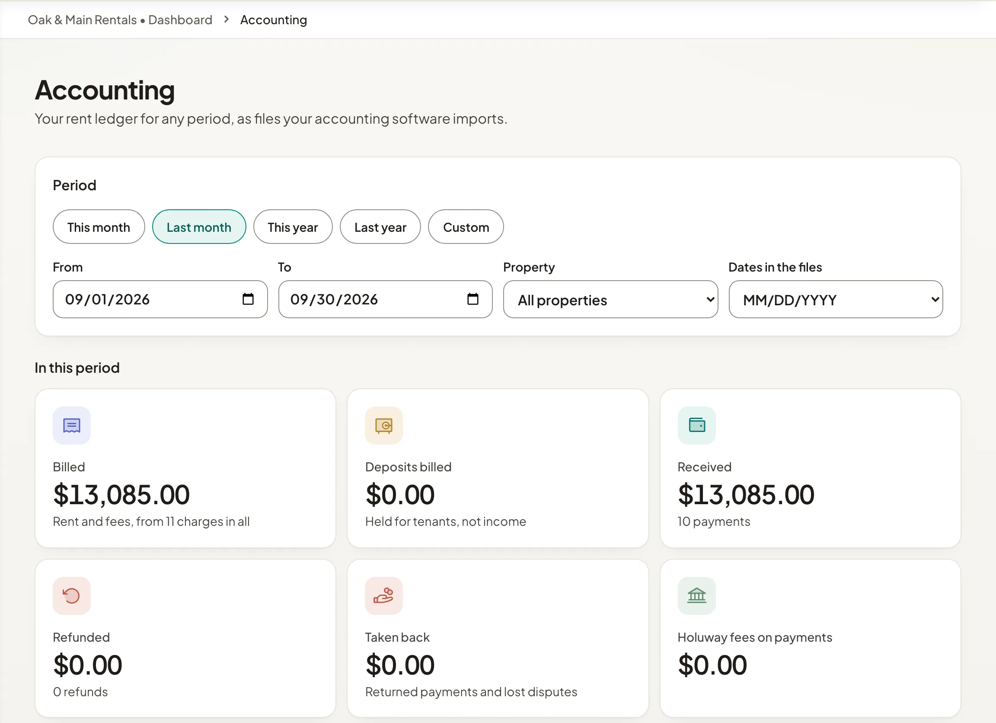Screen dimensions: 996x723
Task: Click the Property field label
Action: click(x=529, y=267)
